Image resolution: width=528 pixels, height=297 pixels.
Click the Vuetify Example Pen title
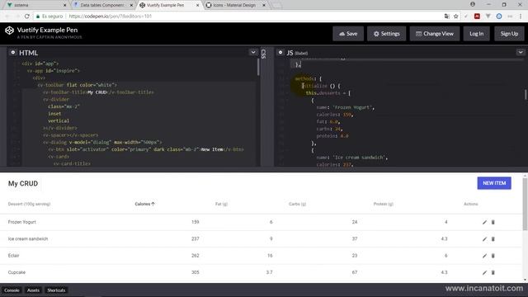[x=47, y=30]
